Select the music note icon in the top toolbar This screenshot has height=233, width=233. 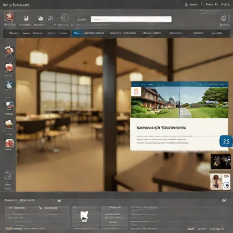pos(51,18)
